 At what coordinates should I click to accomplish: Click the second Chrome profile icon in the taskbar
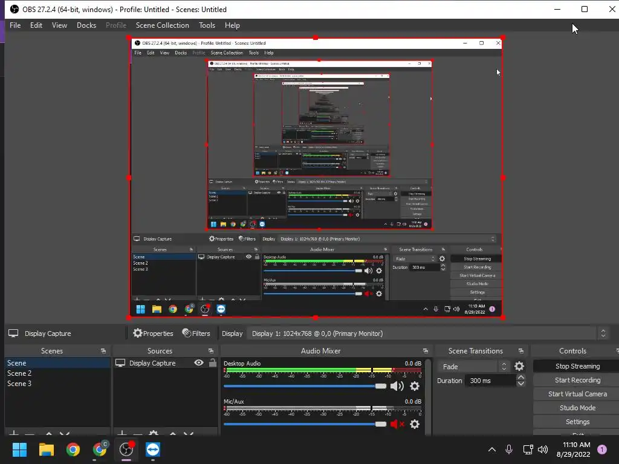(x=100, y=449)
